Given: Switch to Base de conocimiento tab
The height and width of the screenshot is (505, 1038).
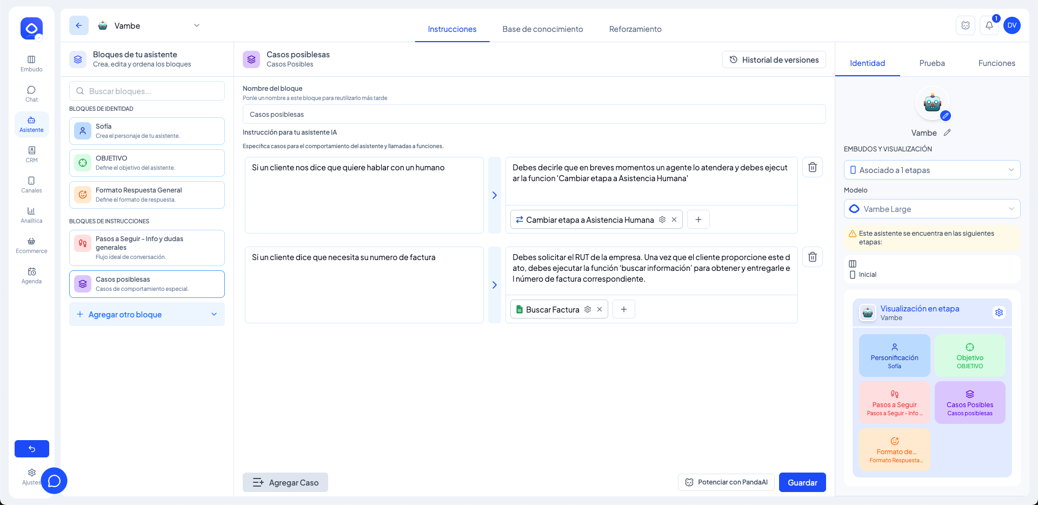Looking at the screenshot, I should click(x=542, y=29).
